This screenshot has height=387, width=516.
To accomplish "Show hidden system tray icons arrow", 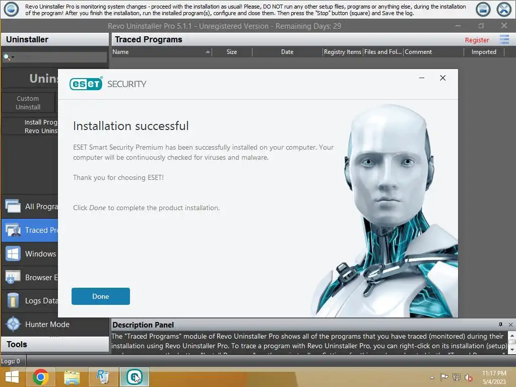I will (432, 377).
